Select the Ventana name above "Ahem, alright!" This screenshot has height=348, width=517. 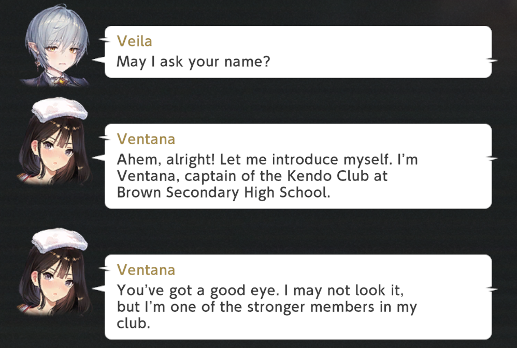146,139
